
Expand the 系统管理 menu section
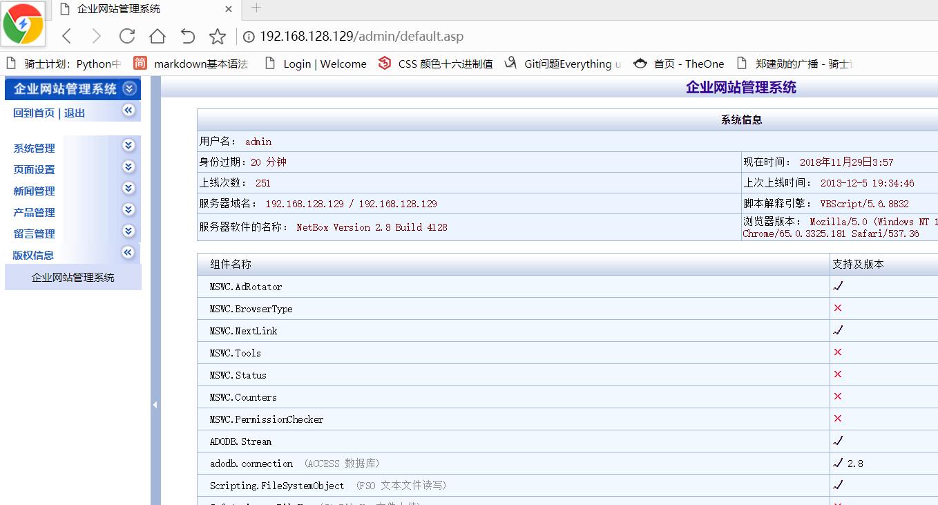click(128, 145)
